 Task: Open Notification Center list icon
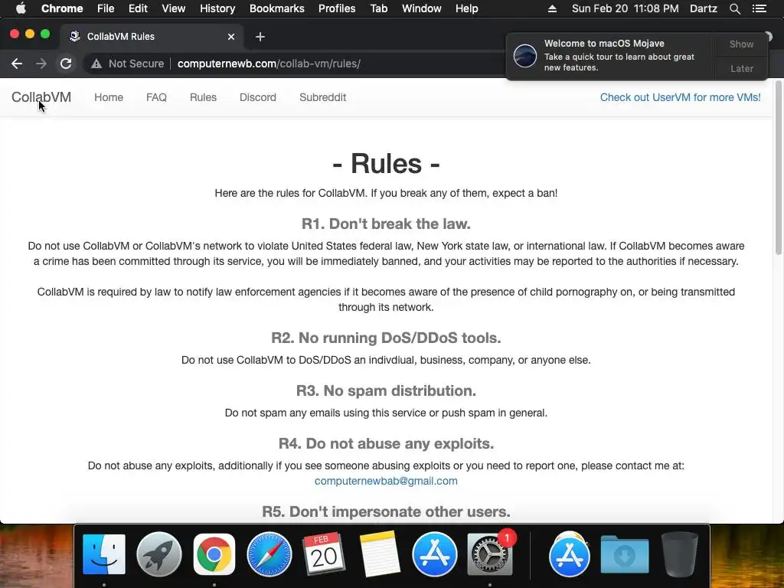point(759,8)
